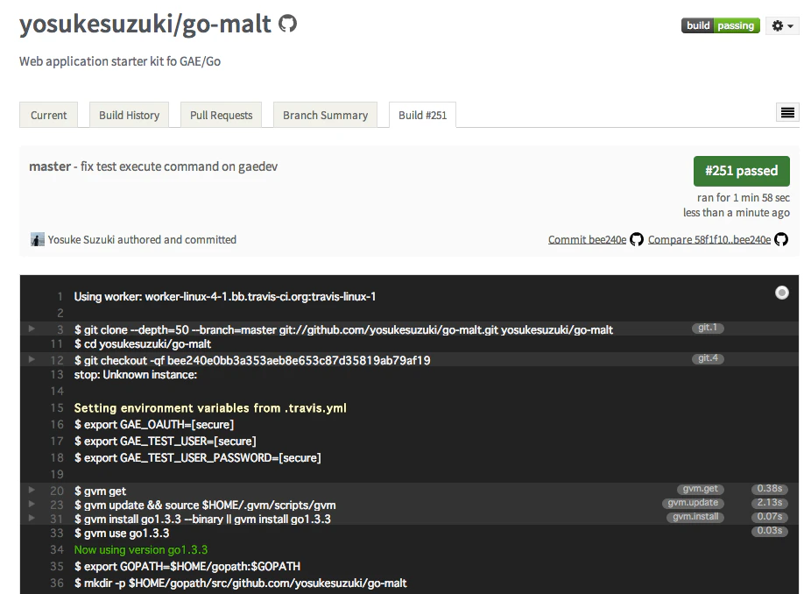The height and width of the screenshot is (594, 811).
Task: Click the 0.38s duration badge
Action: coord(770,489)
